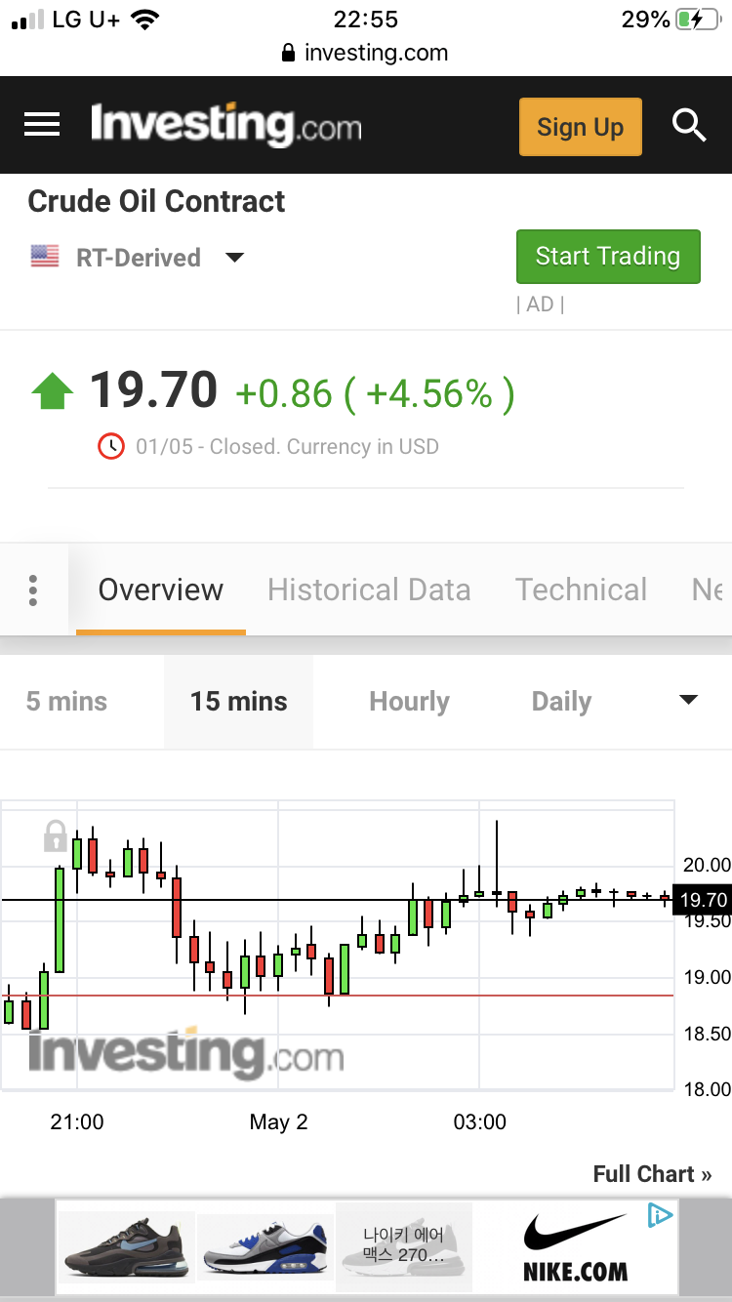Tap the AdChoices icon on ad banner
This screenshot has width=732, height=1302.
pyautogui.click(x=661, y=1216)
